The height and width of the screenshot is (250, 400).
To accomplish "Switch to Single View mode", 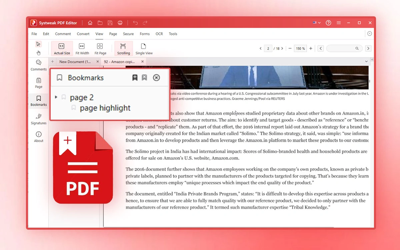I will (x=144, y=49).
